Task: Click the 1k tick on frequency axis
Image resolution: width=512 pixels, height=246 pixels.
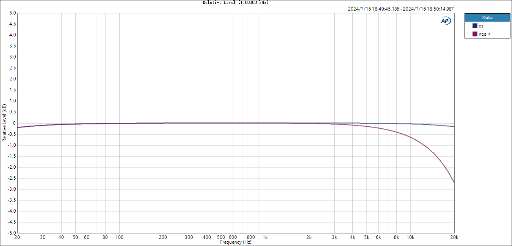Action: [265, 237]
